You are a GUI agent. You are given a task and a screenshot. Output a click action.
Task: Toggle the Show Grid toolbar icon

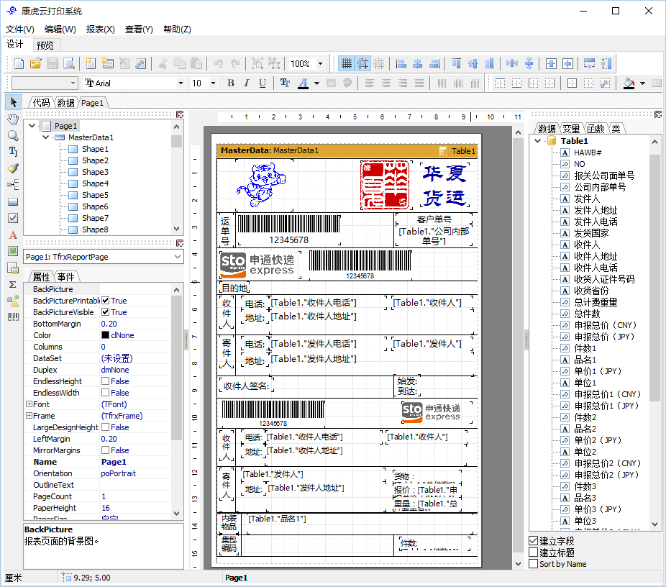click(347, 63)
